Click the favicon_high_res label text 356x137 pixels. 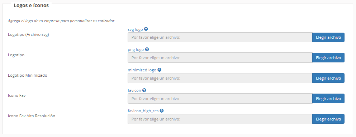[x=143, y=111]
